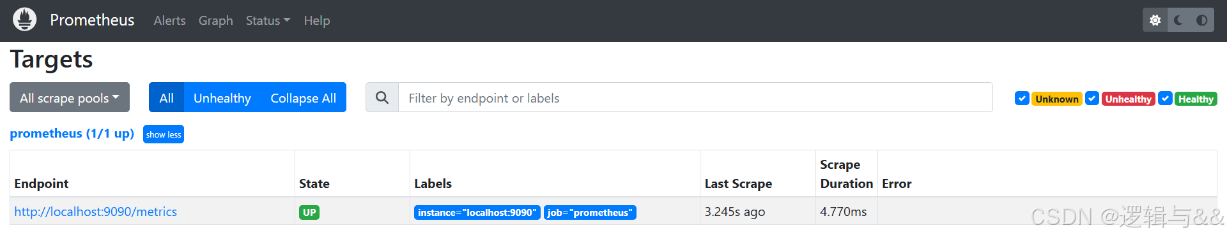Uncheck the Unhealthy state filter checkbox
Image resolution: width=1227 pixels, height=237 pixels.
[x=1092, y=98]
